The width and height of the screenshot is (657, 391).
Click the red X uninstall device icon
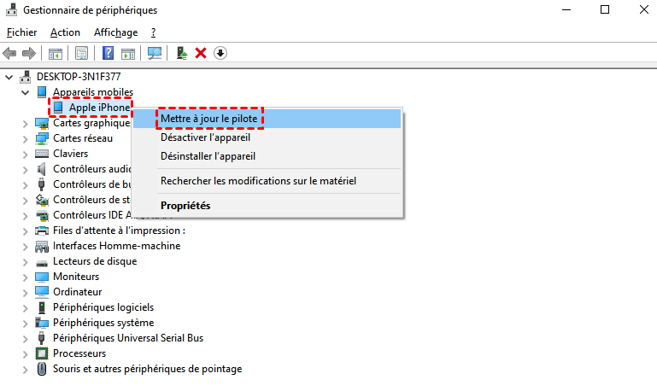coord(201,53)
